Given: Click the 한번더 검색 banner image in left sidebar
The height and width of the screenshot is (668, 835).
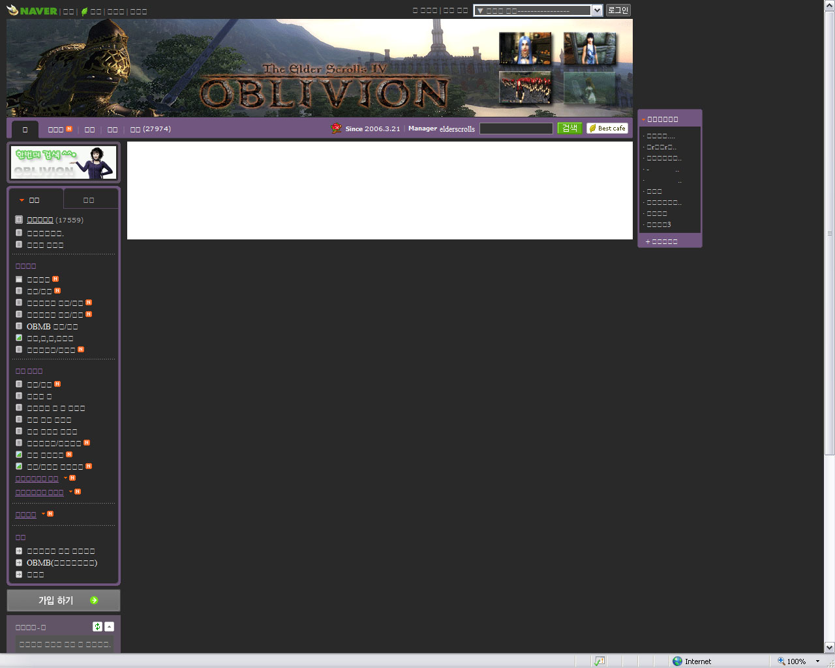Looking at the screenshot, I should click(63, 162).
